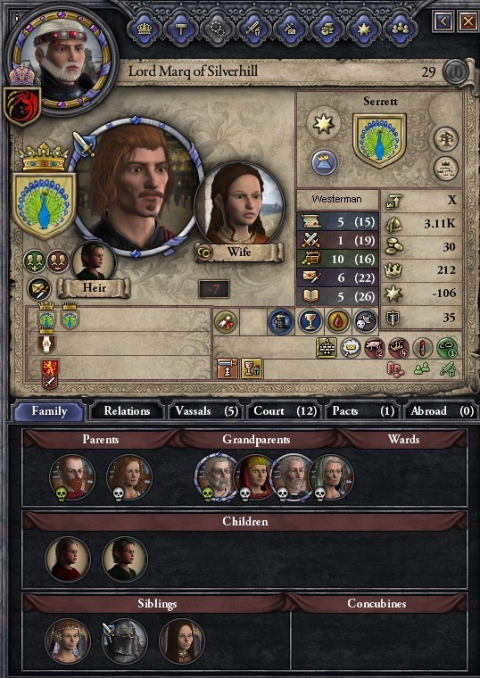The image size is (480, 678).
Task: Open the military sword icon in top toolbar
Action: tap(253, 29)
